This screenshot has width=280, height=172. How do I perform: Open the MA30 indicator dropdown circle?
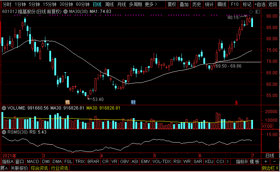tap(66, 11)
